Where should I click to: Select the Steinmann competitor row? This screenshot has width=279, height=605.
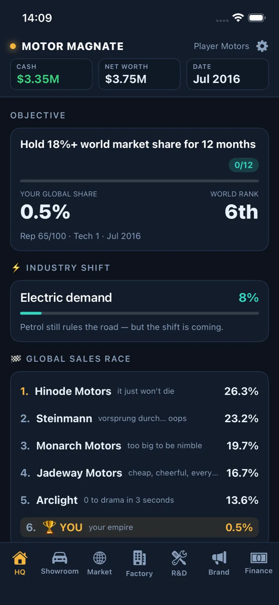(x=139, y=418)
